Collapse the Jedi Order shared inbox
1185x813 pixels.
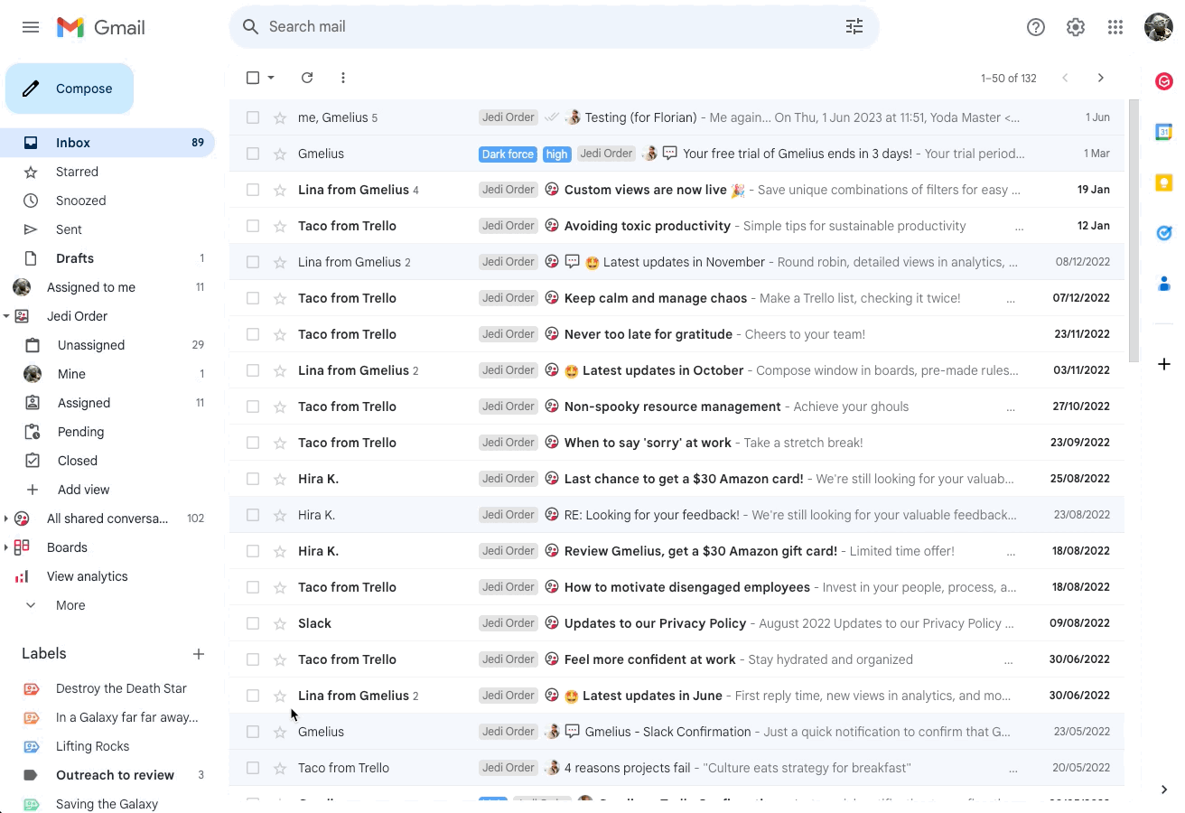click(6, 316)
